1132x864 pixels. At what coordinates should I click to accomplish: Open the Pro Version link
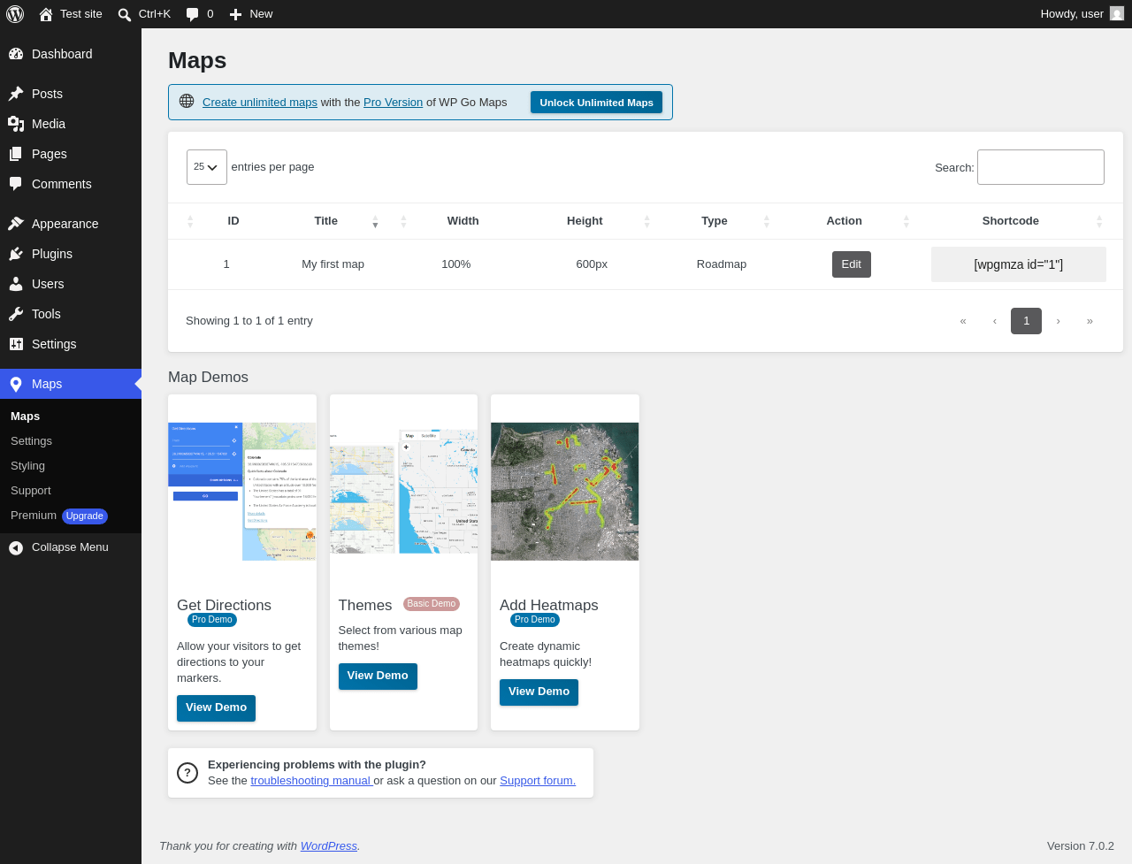pos(393,103)
